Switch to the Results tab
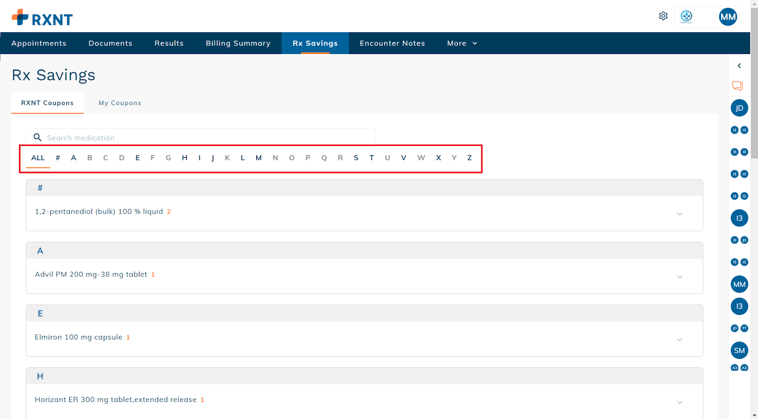The image size is (758, 419). [169, 43]
